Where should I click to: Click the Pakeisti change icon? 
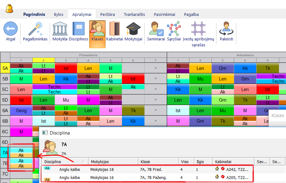click(226, 29)
